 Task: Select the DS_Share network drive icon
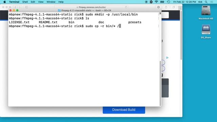click(206, 32)
